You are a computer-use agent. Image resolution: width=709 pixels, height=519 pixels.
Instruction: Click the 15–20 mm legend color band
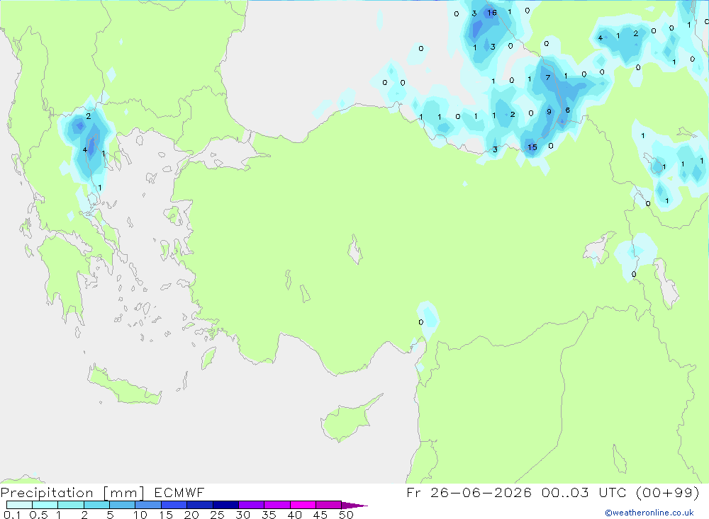(x=174, y=505)
